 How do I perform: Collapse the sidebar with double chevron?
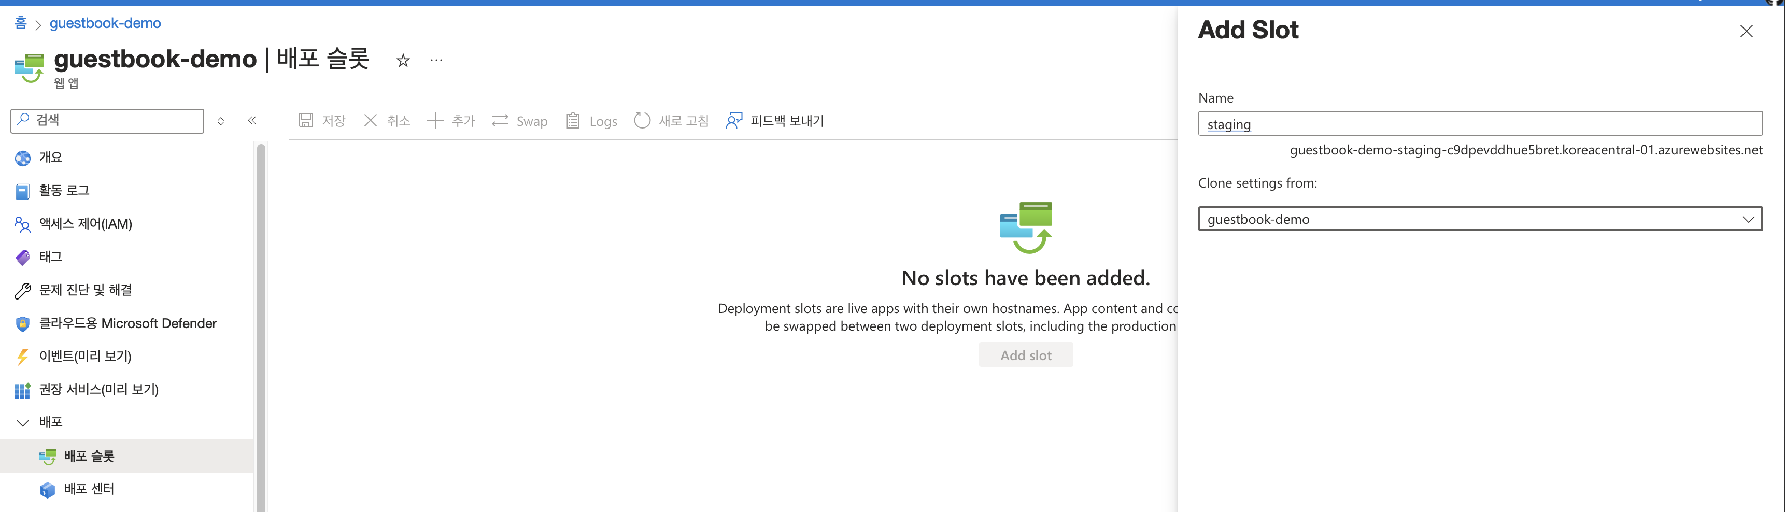point(252,121)
